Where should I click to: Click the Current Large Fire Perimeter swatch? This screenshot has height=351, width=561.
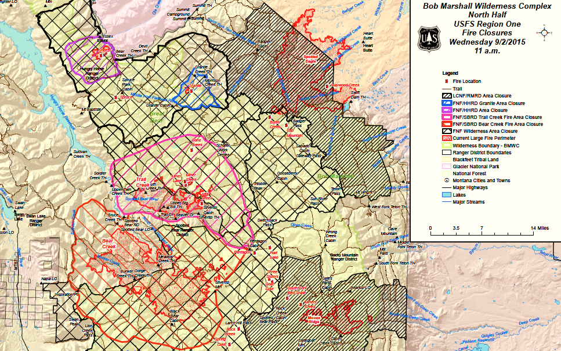[446, 138]
